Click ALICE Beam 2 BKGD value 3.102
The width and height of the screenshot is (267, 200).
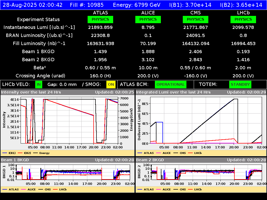point(148,60)
